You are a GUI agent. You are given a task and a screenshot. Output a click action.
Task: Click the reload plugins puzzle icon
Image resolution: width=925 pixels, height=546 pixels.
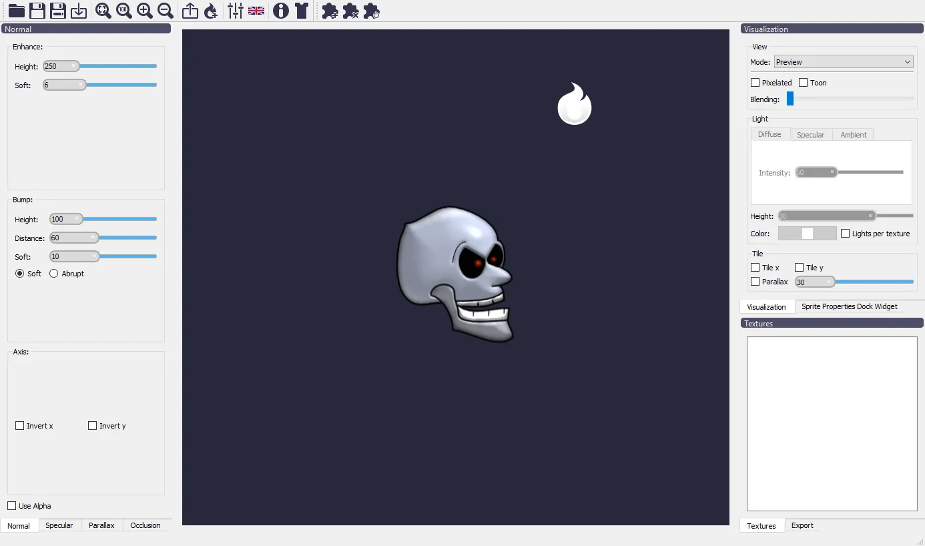click(371, 11)
